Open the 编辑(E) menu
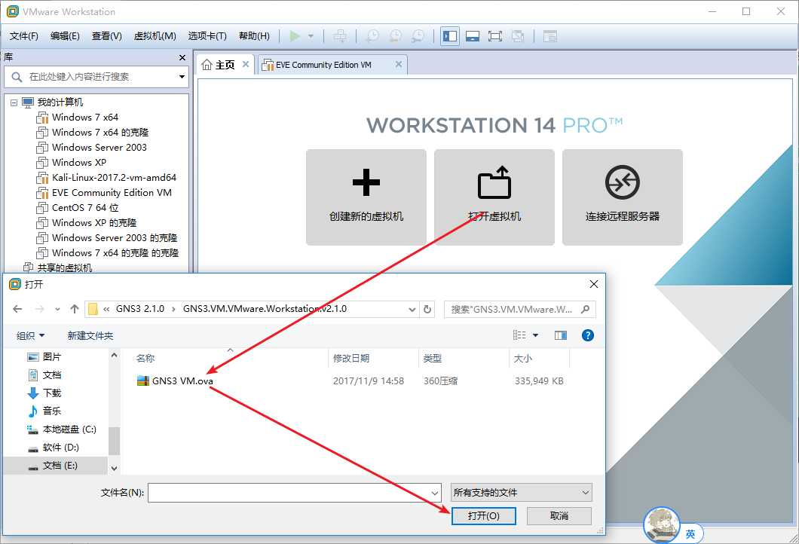The height and width of the screenshot is (544, 799). coord(65,36)
